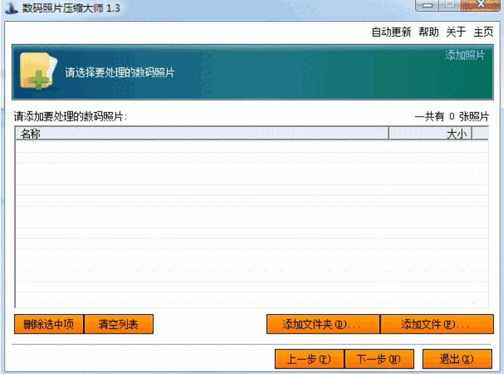Click the 删除选中项 button
This screenshot has height=374, width=504.
pos(48,324)
